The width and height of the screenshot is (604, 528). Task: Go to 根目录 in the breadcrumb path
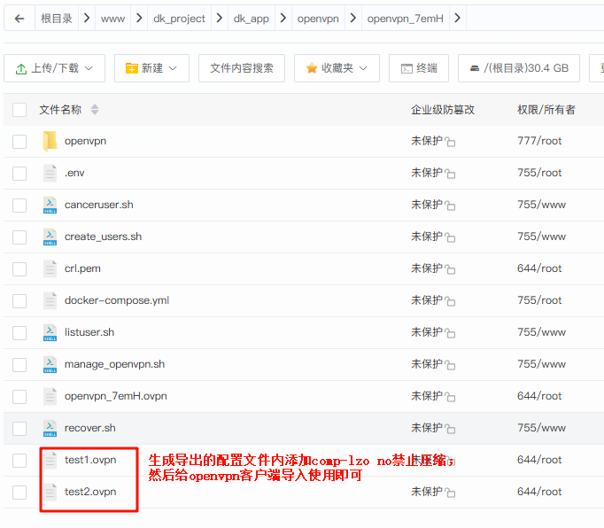[58, 19]
